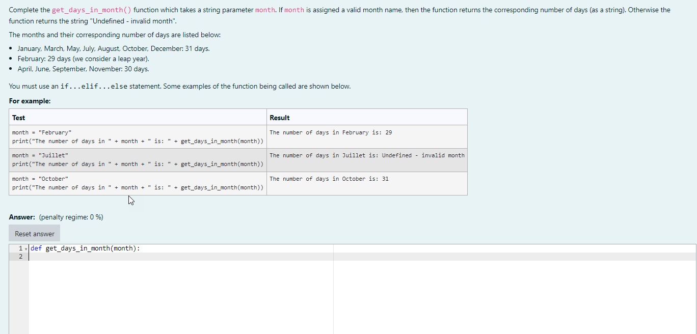Click line number 2 in the gutter
The image size is (697, 334).
click(20, 257)
